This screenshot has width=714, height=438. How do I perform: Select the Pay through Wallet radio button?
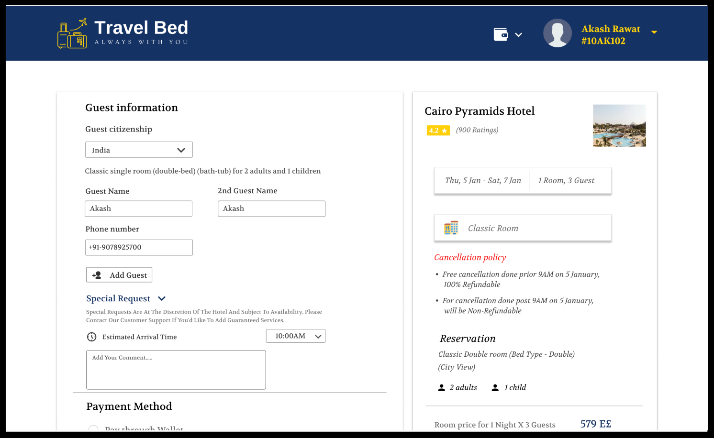pos(93,428)
